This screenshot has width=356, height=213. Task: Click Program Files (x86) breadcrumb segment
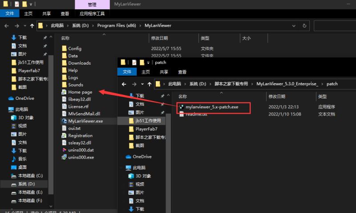tap(117, 25)
